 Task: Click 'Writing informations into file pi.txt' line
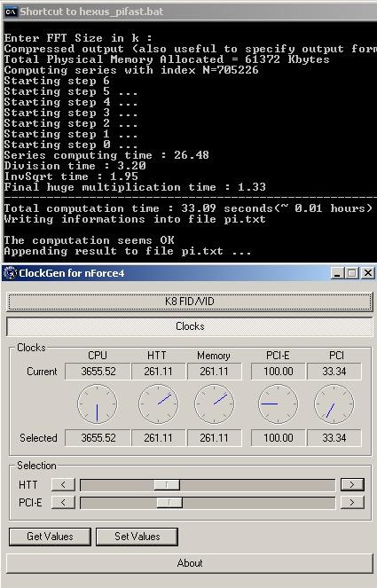135,219
